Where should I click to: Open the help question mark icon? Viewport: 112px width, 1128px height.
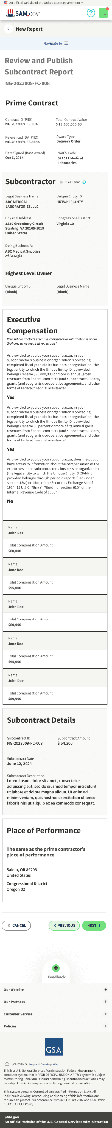click(x=91, y=13)
